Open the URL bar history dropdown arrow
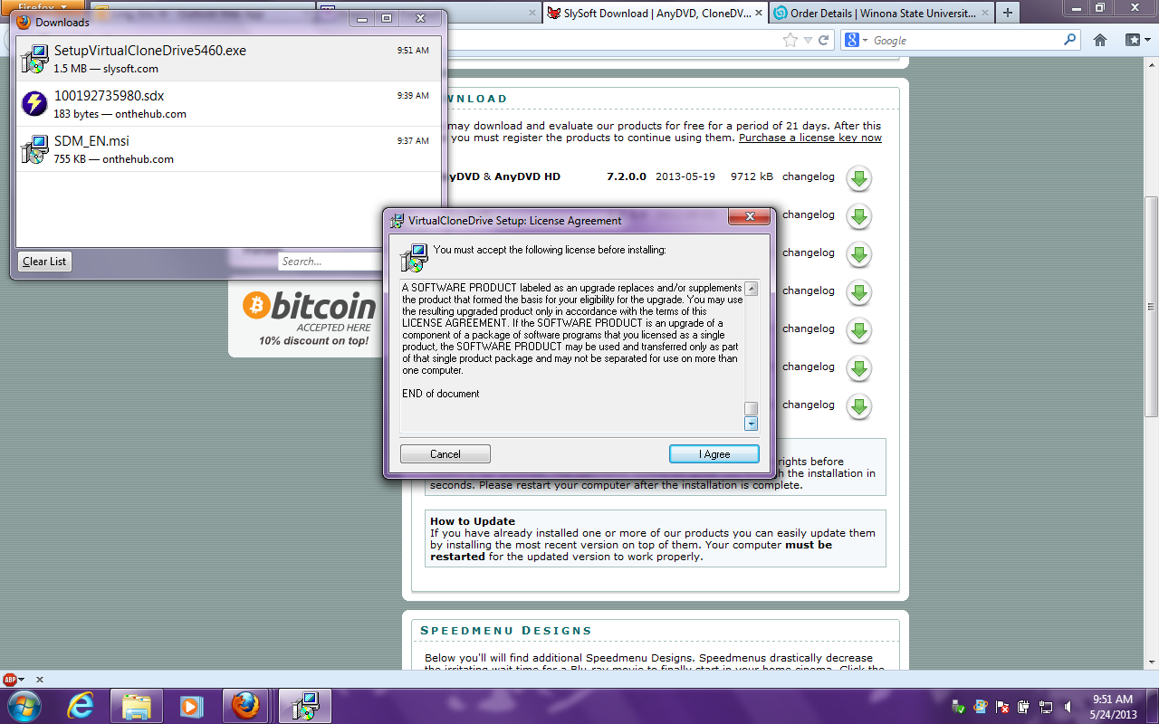This screenshot has height=724, width=1159. tap(809, 40)
